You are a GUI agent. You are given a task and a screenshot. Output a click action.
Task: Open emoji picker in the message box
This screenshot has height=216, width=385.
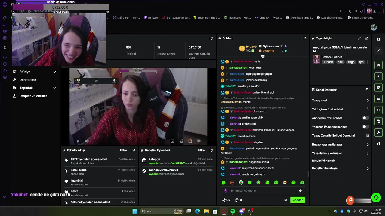[300, 191]
